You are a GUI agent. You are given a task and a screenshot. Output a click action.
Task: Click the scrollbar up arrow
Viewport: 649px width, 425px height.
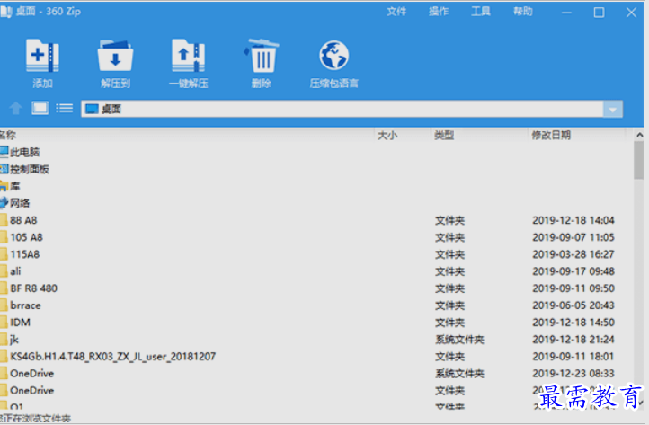pos(639,135)
